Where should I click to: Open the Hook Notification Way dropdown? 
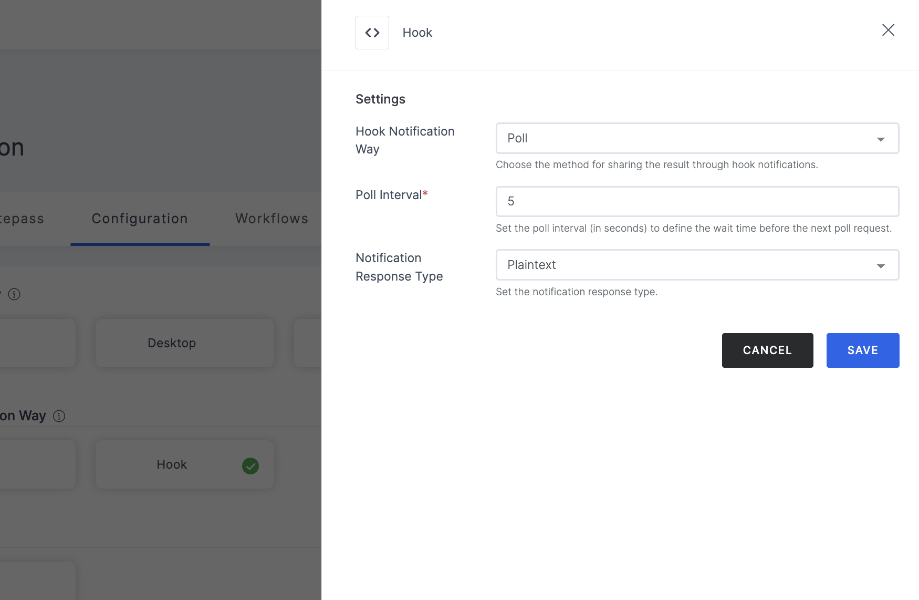click(x=697, y=138)
